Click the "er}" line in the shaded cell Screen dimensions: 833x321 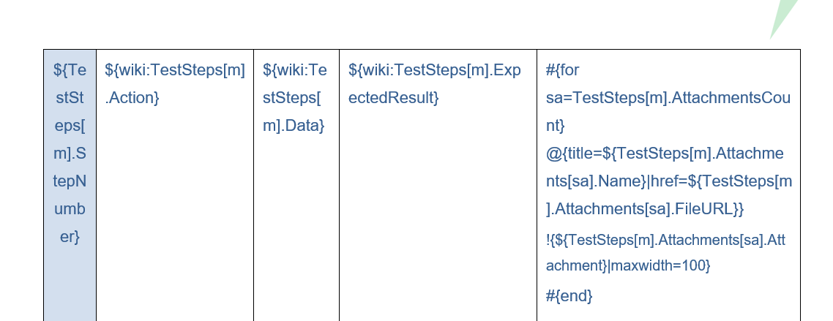pyautogui.click(x=70, y=237)
